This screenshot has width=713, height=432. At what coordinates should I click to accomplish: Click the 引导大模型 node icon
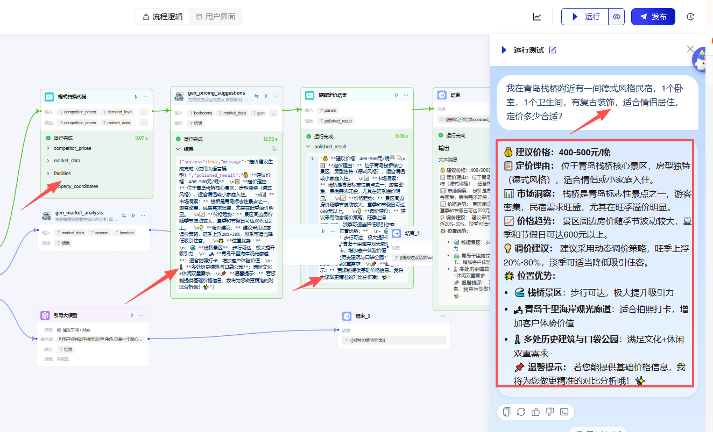pos(45,315)
